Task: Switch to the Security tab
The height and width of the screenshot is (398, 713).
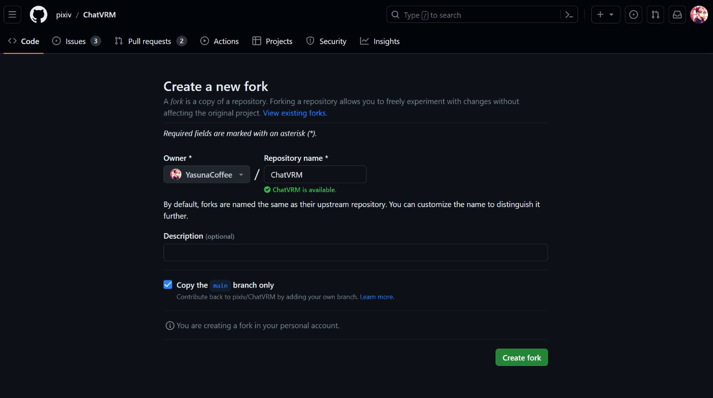Action: coord(326,41)
